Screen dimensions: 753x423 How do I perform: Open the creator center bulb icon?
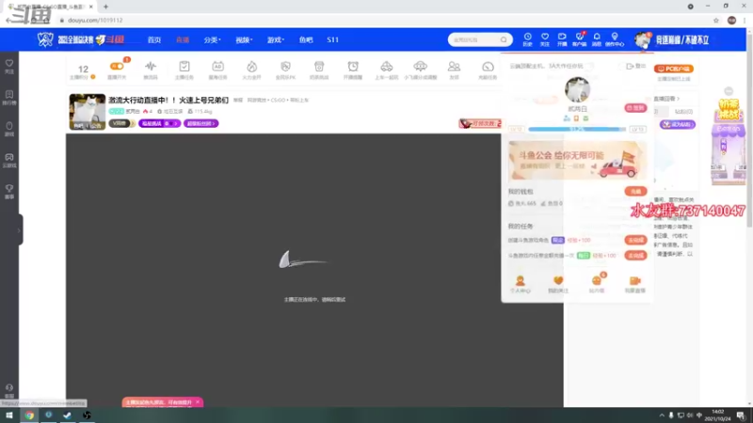click(x=615, y=37)
